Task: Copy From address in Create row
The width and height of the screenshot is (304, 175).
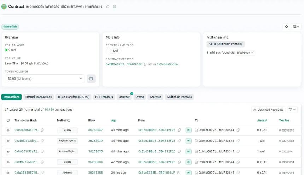Action: point(179,162)
